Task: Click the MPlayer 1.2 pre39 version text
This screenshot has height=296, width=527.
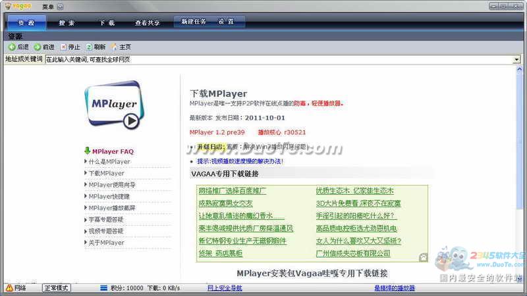Action: 217,132
